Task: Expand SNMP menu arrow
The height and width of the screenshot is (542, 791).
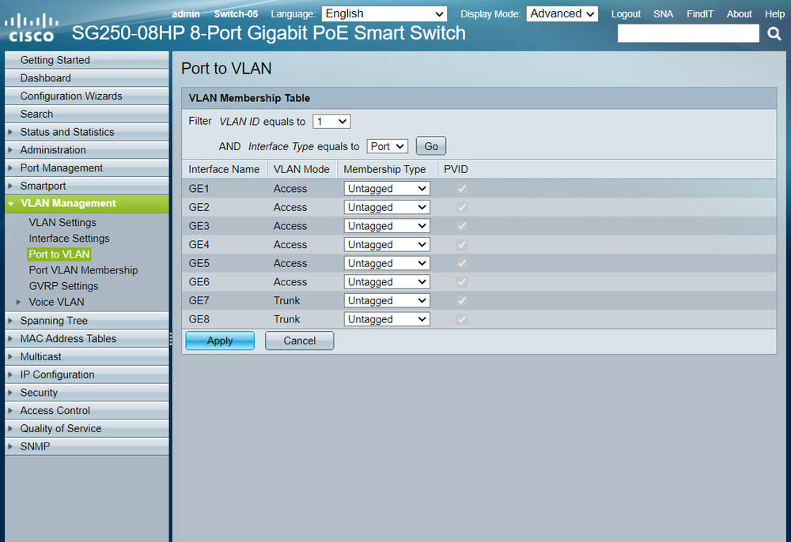Action: tap(10, 446)
